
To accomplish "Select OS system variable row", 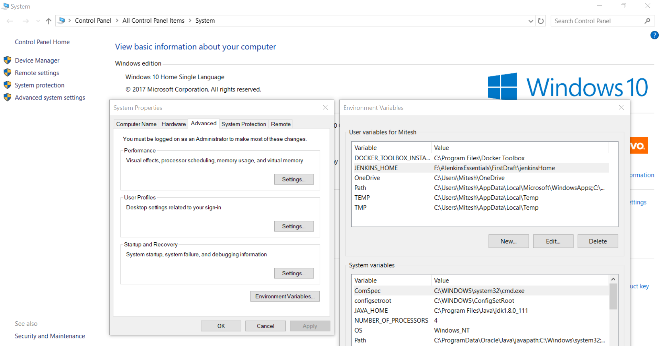I will pos(481,330).
